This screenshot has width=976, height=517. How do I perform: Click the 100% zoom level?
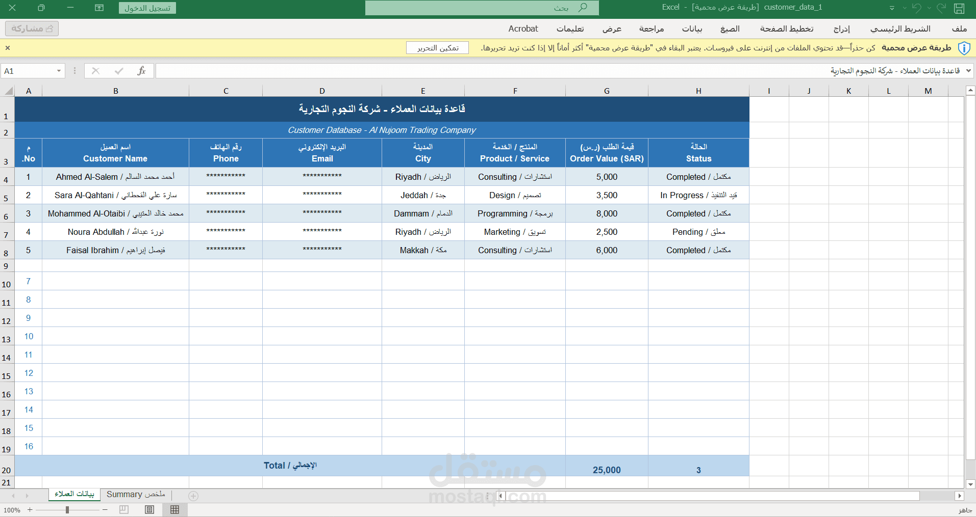click(x=12, y=510)
